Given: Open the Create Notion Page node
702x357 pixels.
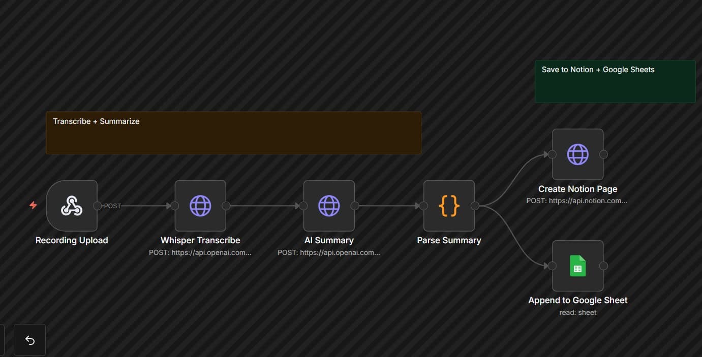Looking at the screenshot, I should [x=577, y=154].
